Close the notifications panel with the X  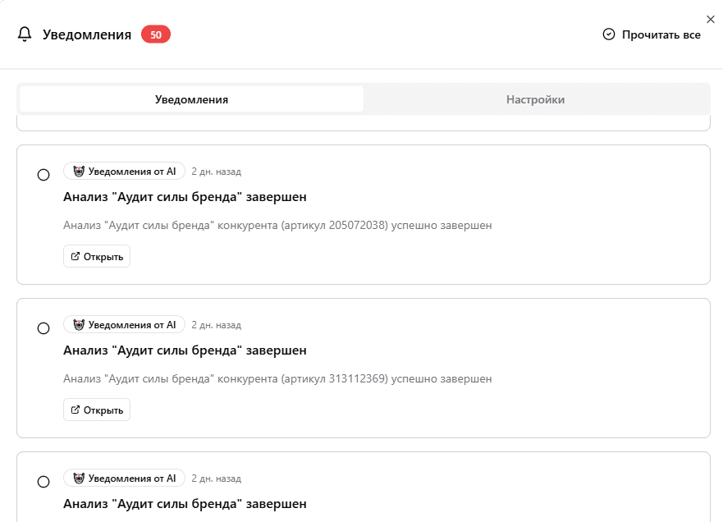click(x=711, y=19)
